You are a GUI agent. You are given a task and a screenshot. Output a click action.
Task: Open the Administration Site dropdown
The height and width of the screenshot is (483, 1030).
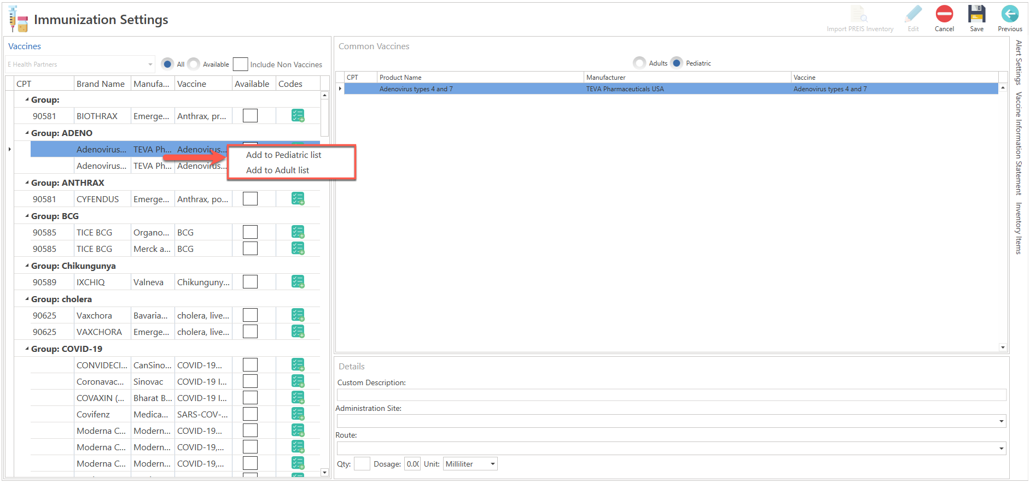[1001, 421]
